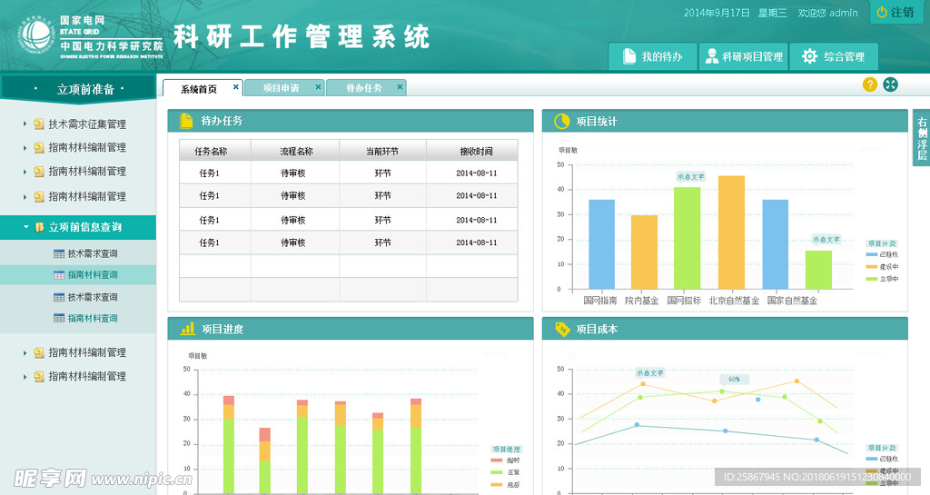
Task: Click the pie chart icon in 项目统计 header
Action: [561, 121]
